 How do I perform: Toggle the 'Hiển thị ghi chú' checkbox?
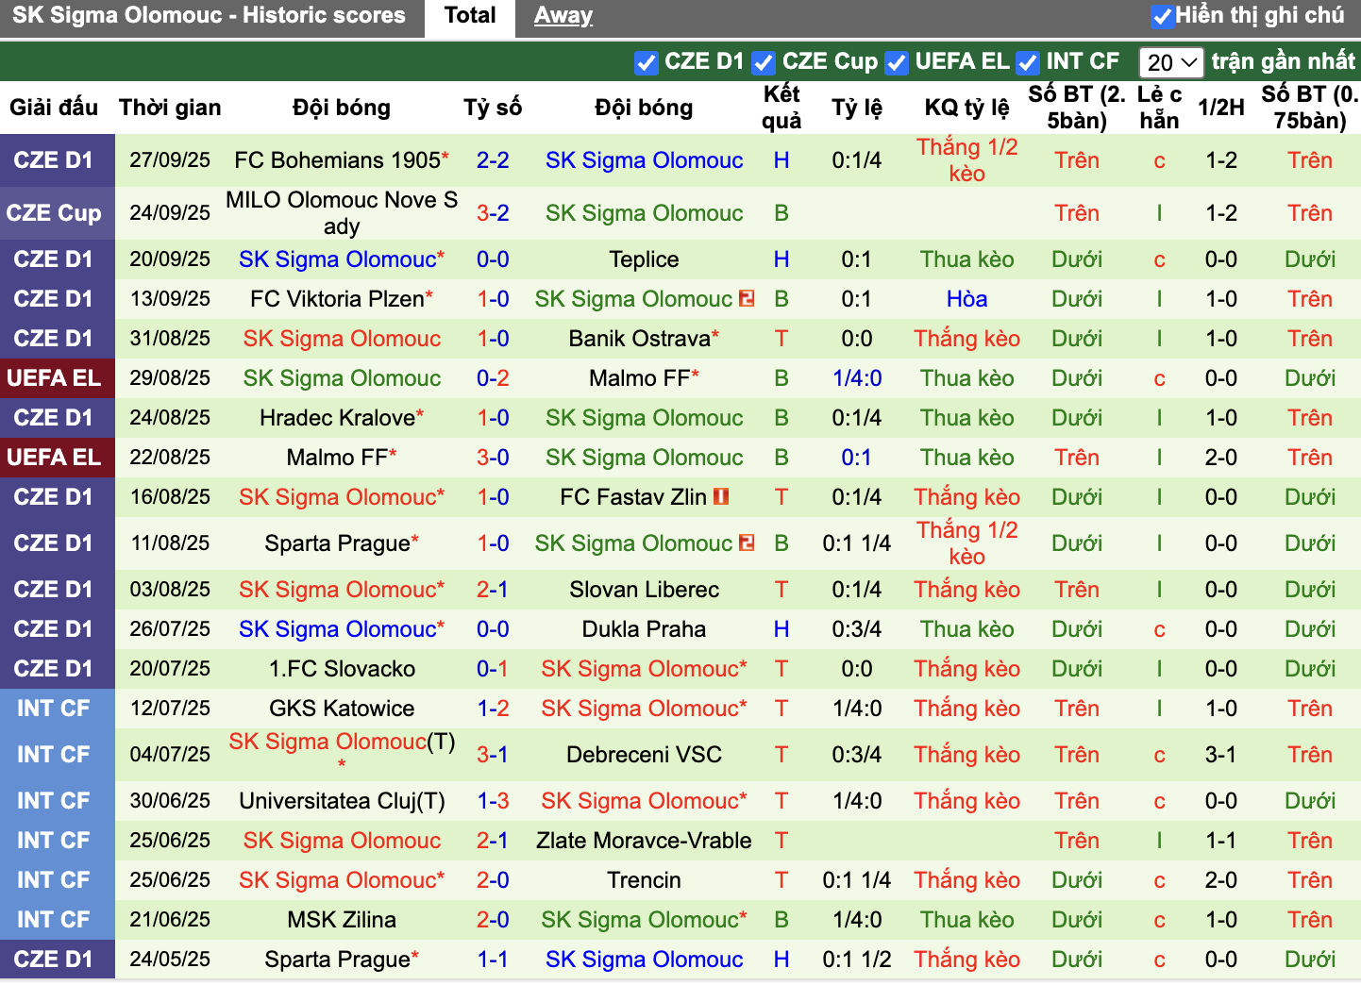pos(1163,16)
